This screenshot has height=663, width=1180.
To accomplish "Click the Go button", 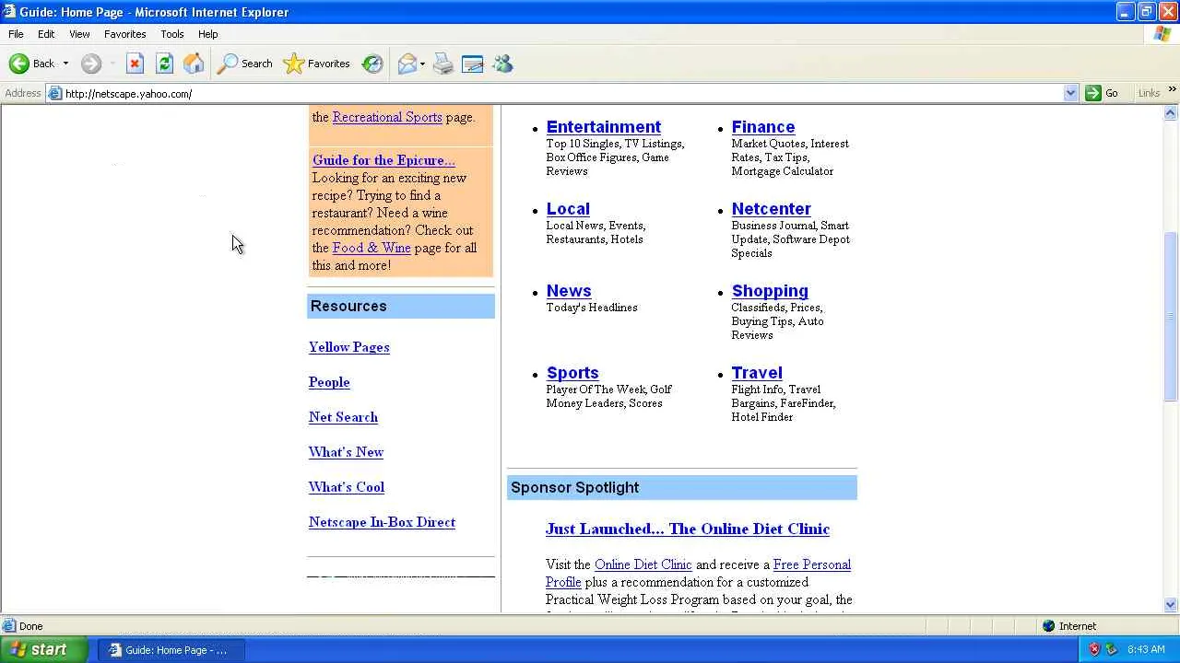I will click(1103, 93).
